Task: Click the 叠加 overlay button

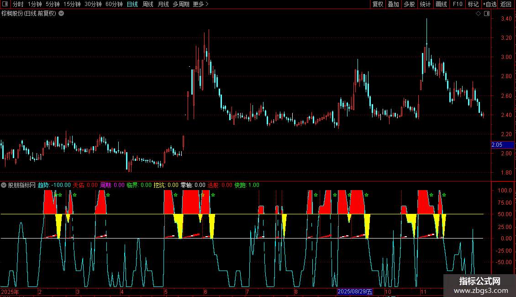Action: pyautogui.click(x=393, y=4)
